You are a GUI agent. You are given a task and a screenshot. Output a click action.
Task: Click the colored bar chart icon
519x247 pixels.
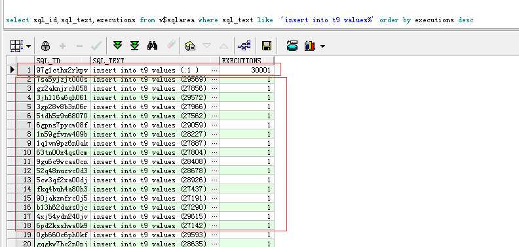coord(310,46)
